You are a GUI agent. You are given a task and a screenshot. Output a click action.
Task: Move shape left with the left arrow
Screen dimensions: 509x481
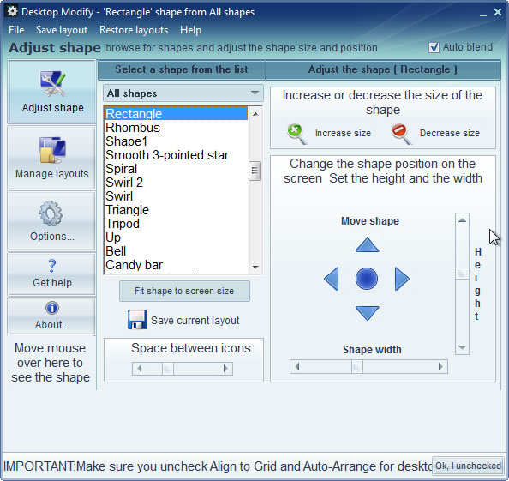[332, 279]
